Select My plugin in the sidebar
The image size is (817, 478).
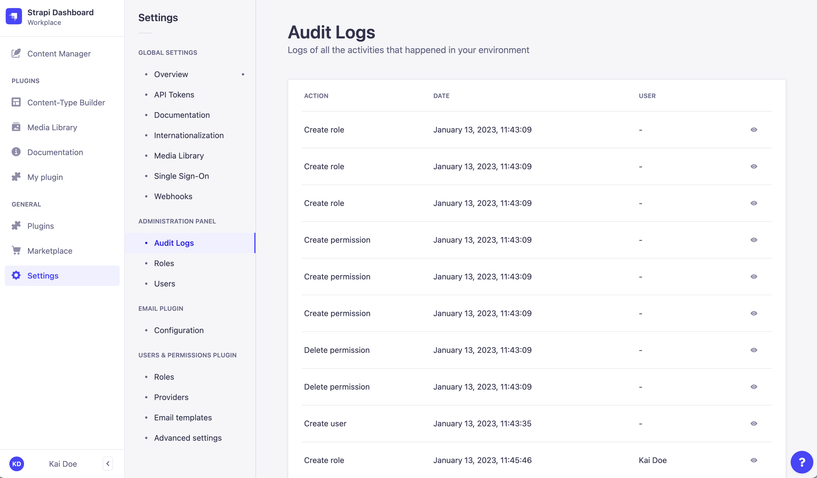coord(45,177)
